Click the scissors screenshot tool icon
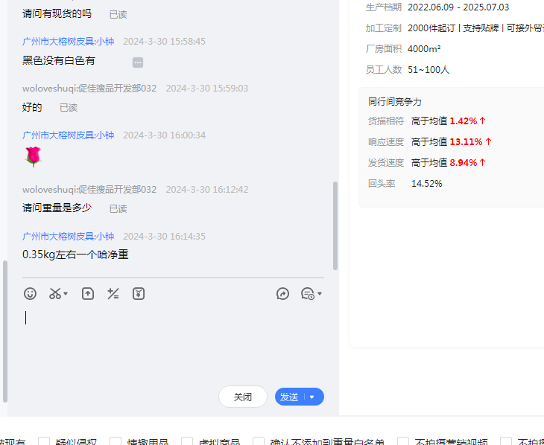Screen dimensions: 544x445 (55, 294)
